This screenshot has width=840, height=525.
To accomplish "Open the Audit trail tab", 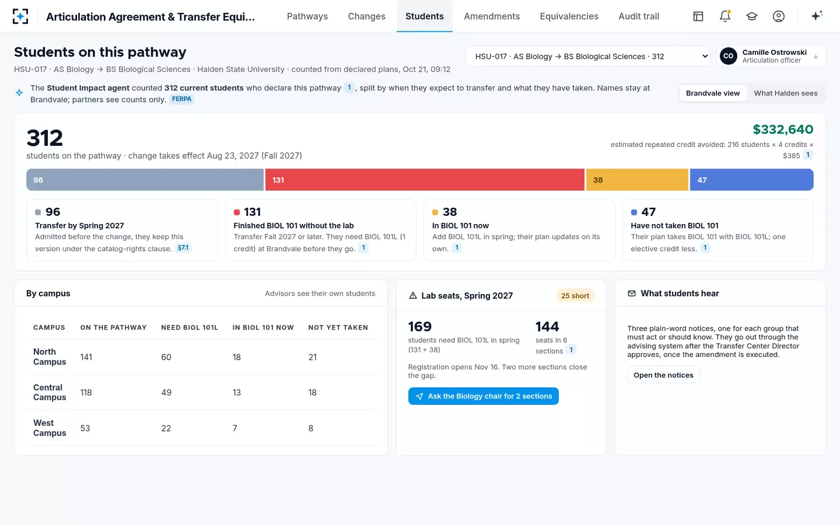I will 639,16.
